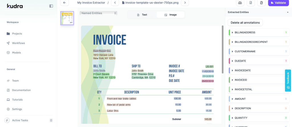Switch to the Image tab
This screenshot has width=292, height=127.
[170, 15]
